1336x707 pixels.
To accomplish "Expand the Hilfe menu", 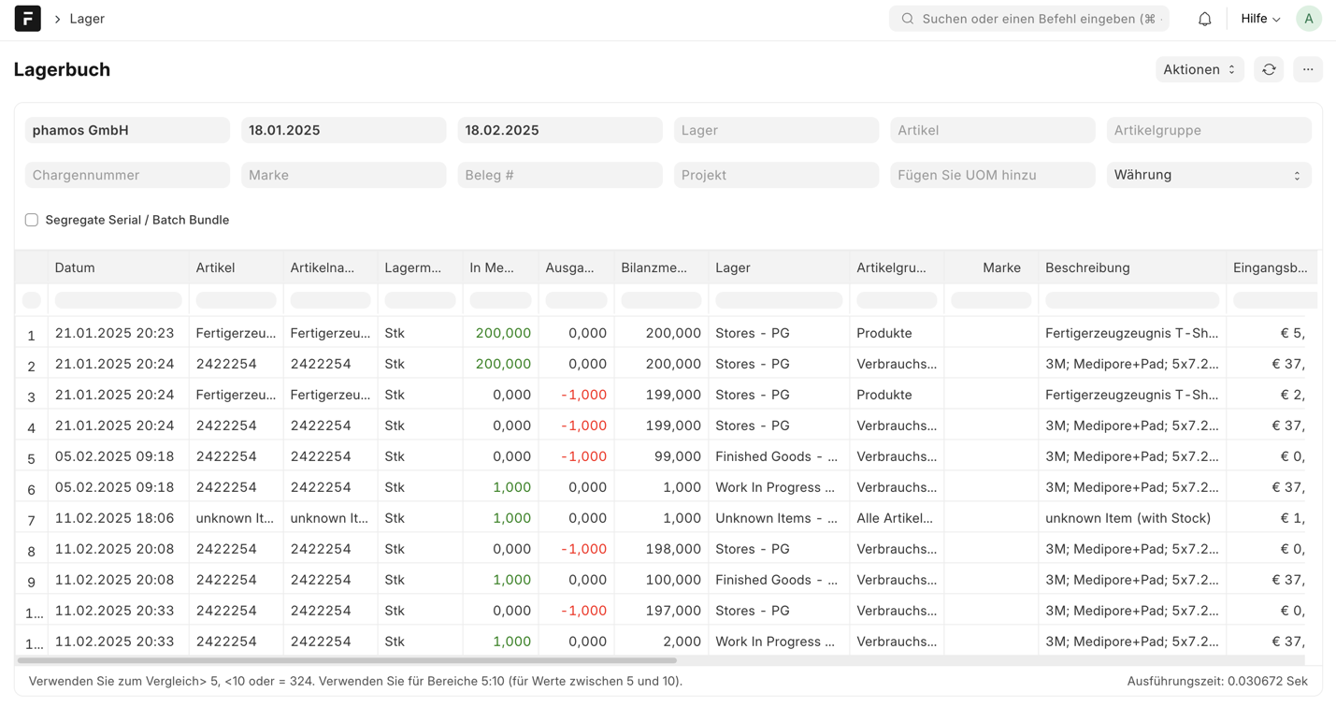I will (x=1260, y=19).
